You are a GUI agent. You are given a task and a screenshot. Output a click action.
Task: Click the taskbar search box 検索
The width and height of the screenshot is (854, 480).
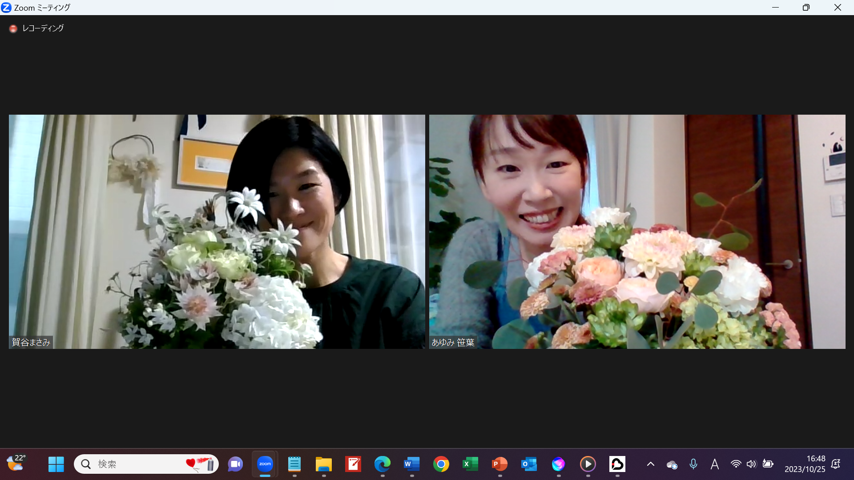146,464
